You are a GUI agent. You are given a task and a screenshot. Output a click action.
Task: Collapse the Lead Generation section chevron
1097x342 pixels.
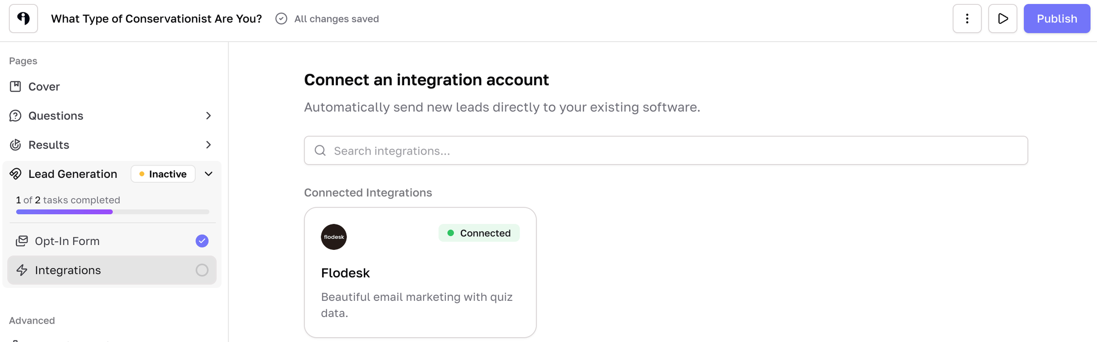click(208, 174)
